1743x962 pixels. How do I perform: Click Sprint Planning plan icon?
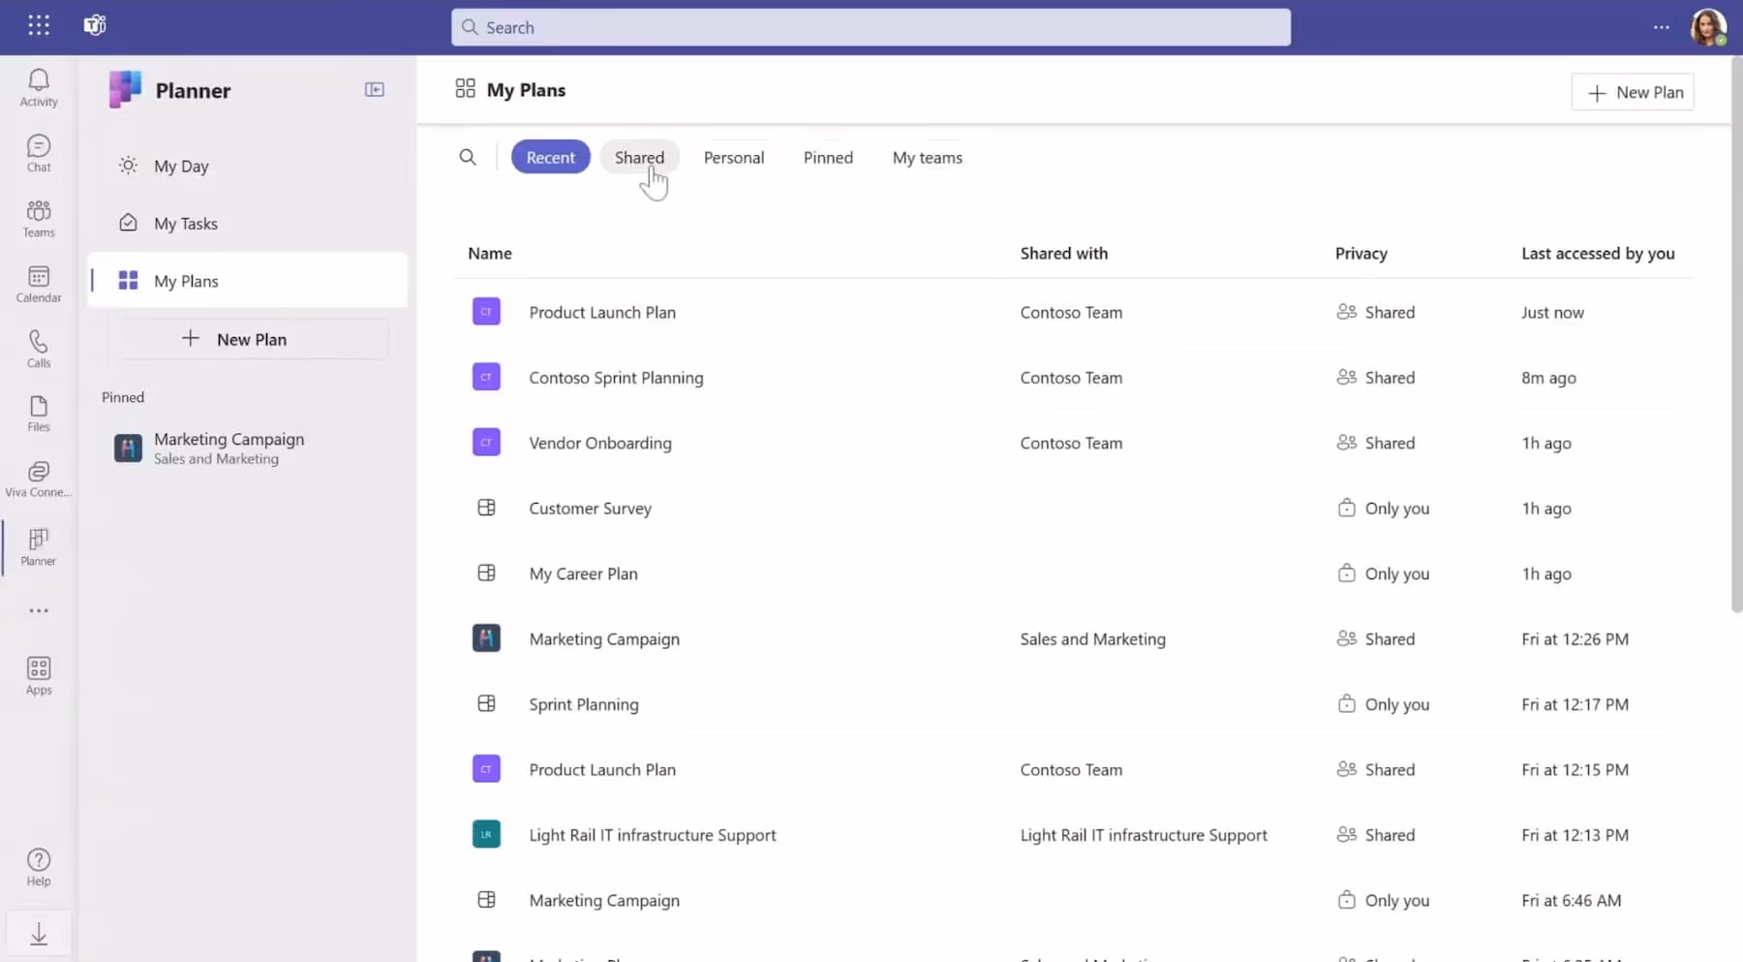[486, 704]
